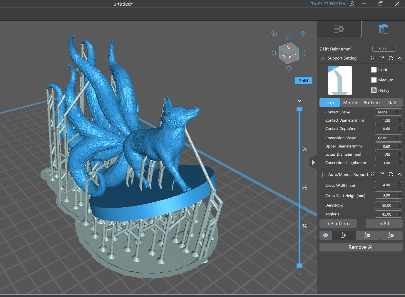This screenshot has height=297, width=405.
Task: Open the support settings tab icon
Action: pos(383,29)
